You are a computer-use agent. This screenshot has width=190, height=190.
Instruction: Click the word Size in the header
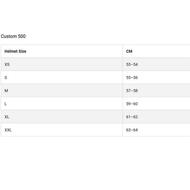22,51
